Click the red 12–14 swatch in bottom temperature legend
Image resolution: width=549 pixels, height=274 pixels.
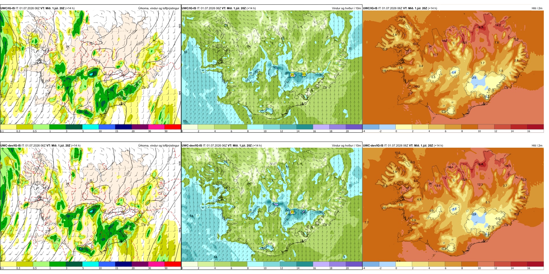click(502, 264)
